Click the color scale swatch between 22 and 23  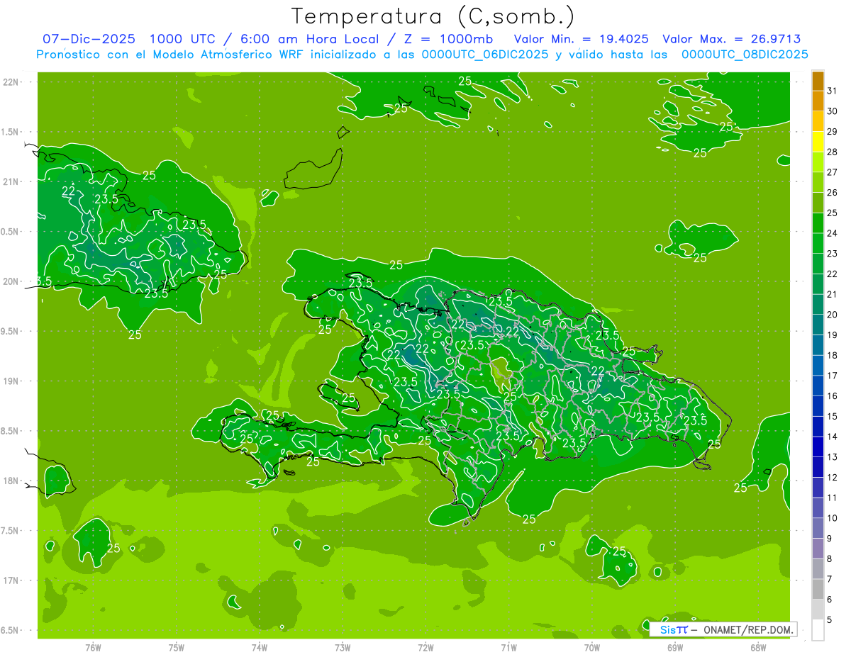(818, 264)
